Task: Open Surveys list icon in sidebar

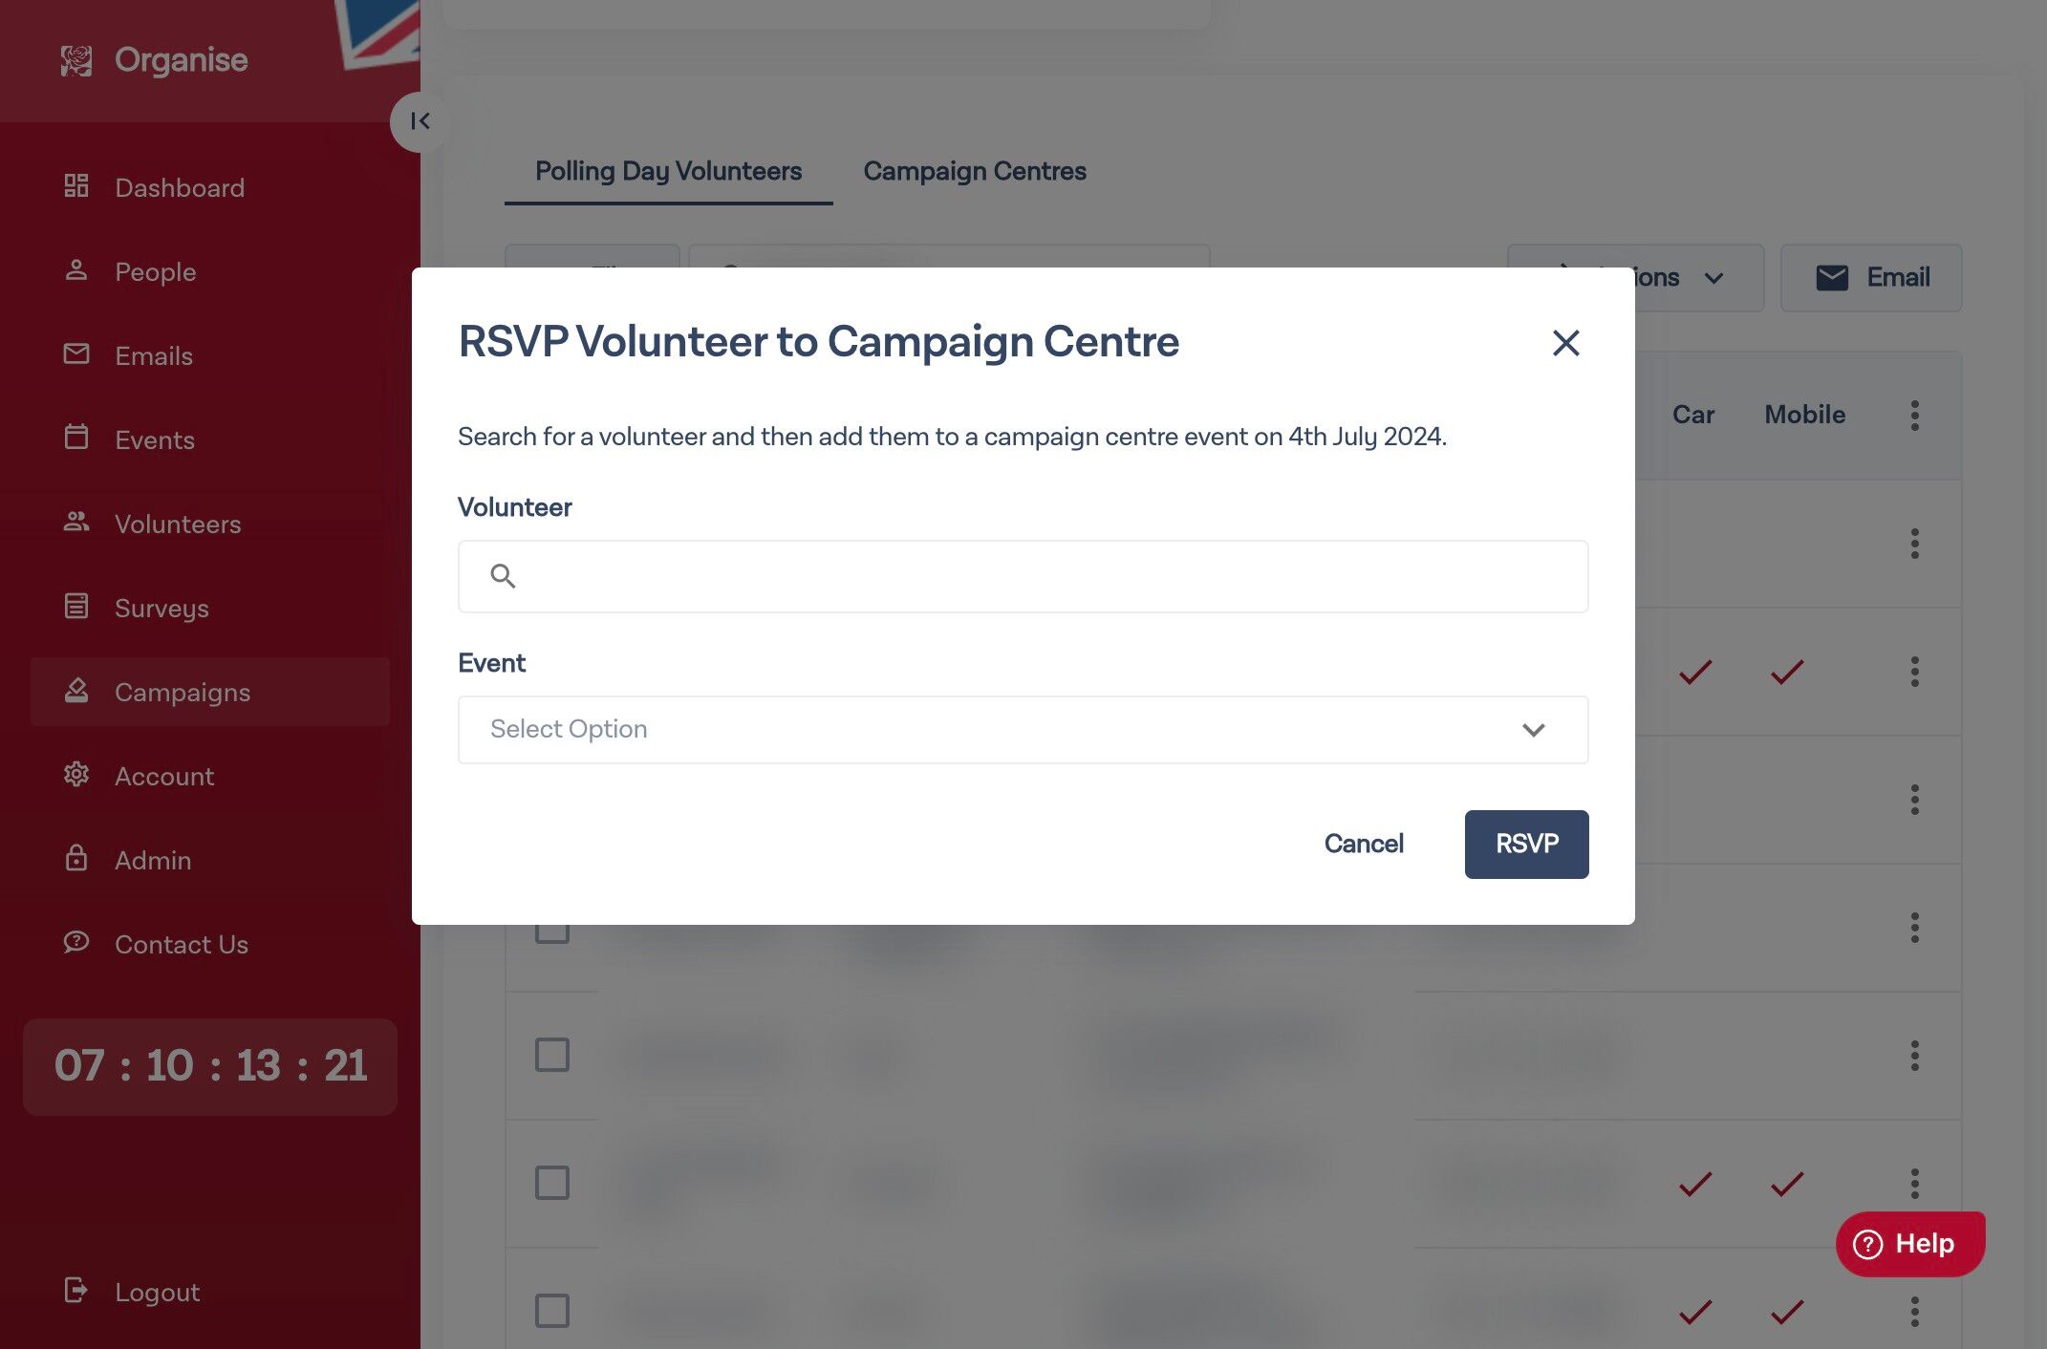Action: pos(76,607)
